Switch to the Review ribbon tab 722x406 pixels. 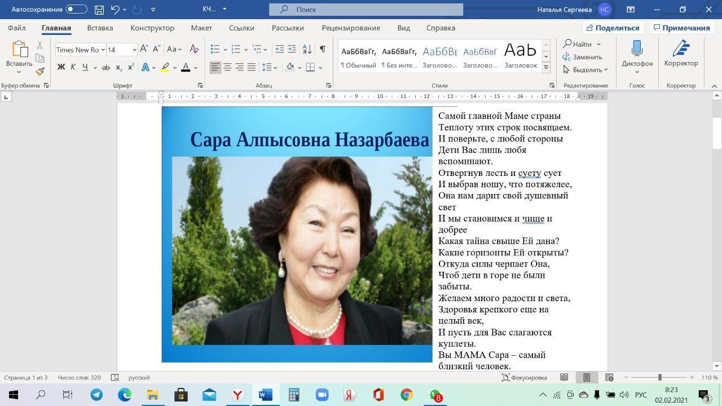(x=350, y=28)
